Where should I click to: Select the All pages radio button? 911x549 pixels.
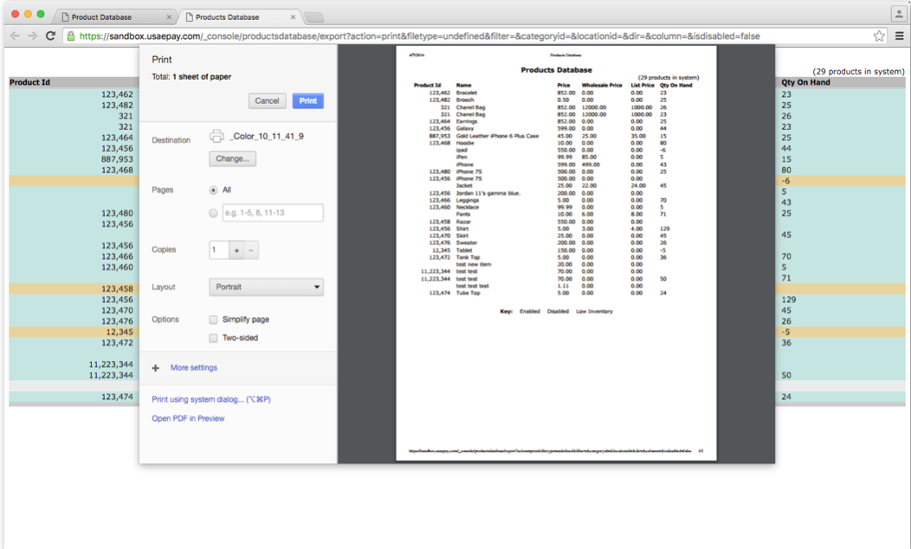click(214, 190)
